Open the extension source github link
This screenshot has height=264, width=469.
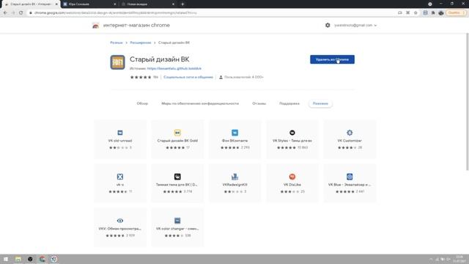pos(174,68)
